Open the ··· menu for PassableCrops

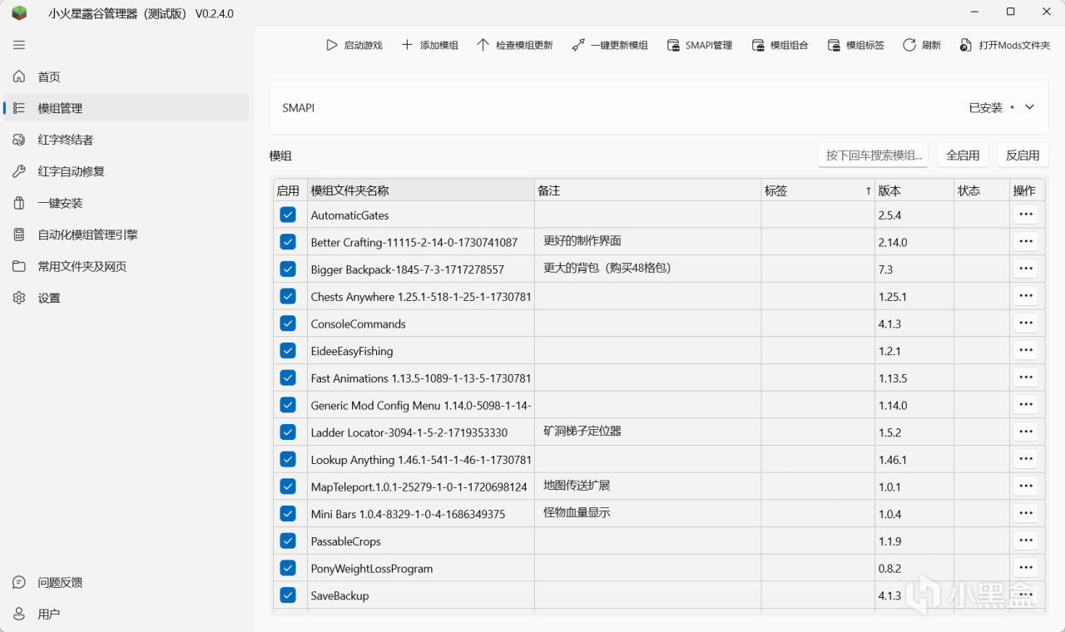1026,541
